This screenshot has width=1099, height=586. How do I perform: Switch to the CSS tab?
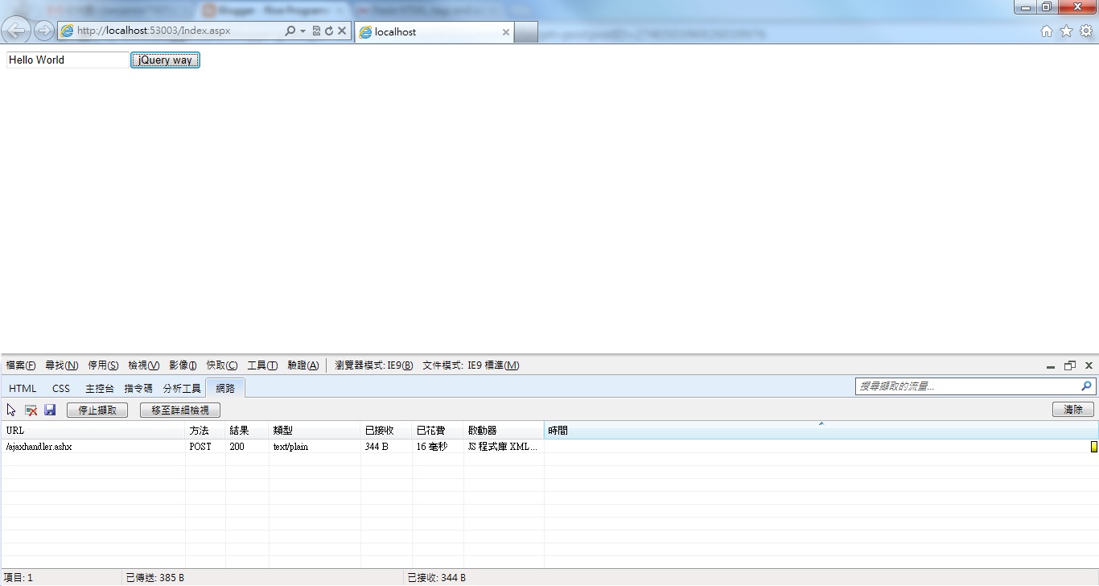61,389
